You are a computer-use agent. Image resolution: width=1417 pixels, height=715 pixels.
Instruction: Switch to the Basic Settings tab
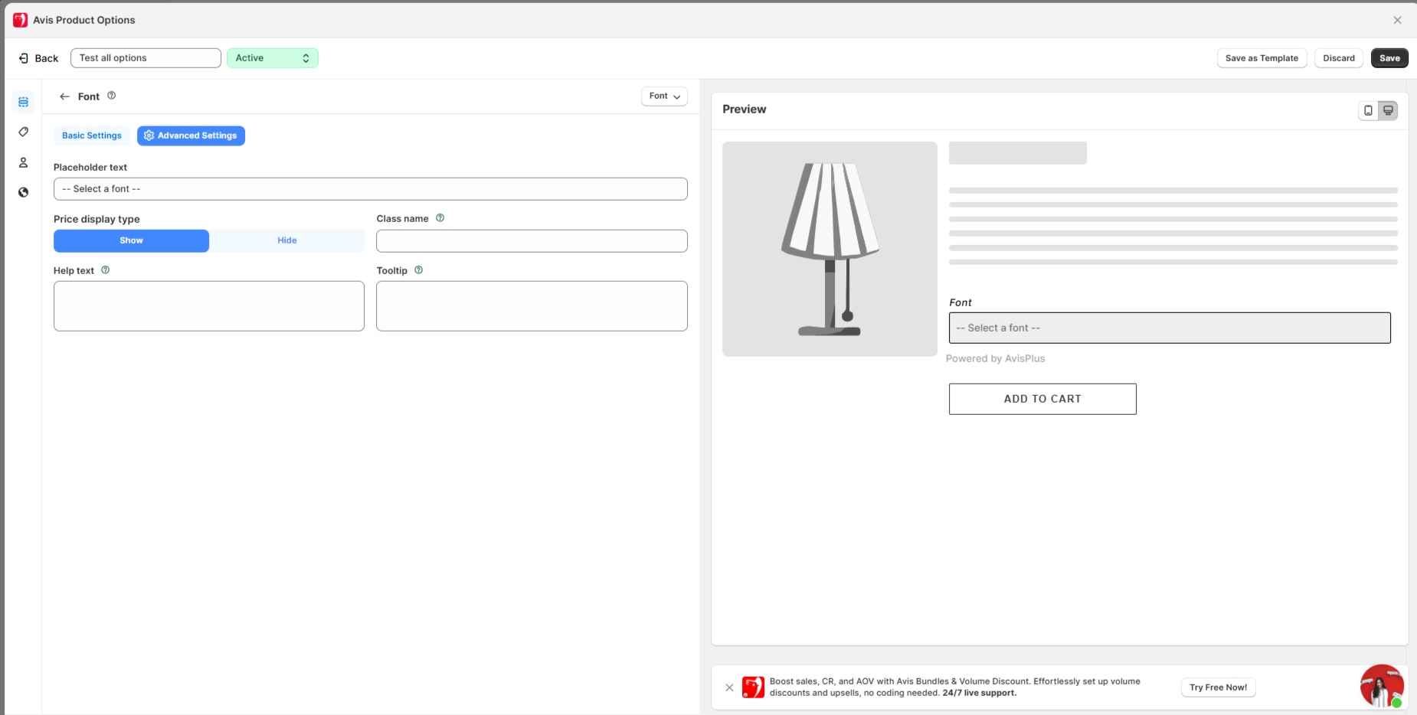92,135
